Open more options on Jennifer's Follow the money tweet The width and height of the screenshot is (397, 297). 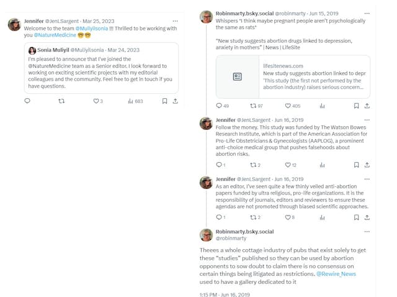pos(367,120)
